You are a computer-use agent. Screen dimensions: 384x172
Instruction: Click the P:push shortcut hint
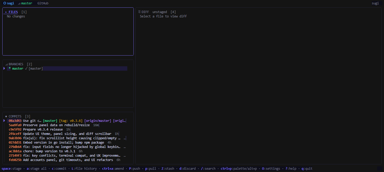(x=134, y=168)
